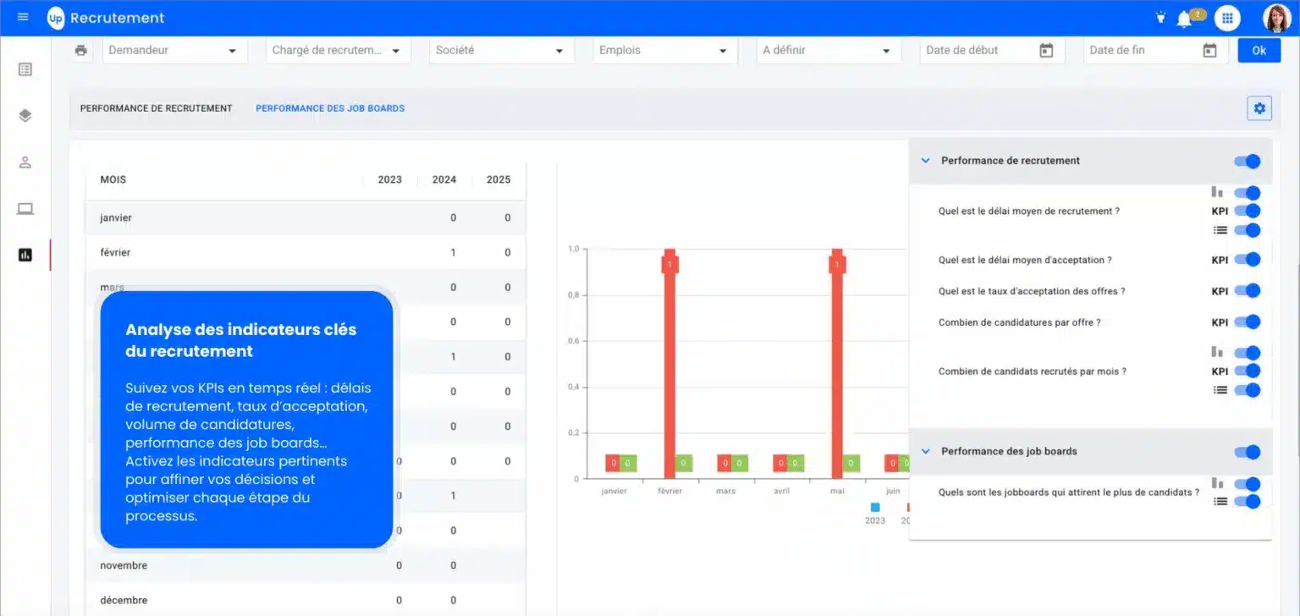1300x616 pixels.
Task: Toggle the KPI for taux d'acceptation des offres
Action: click(1247, 290)
